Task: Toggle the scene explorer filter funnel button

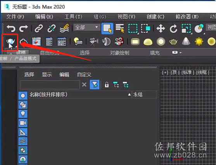Action: [95, 85]
